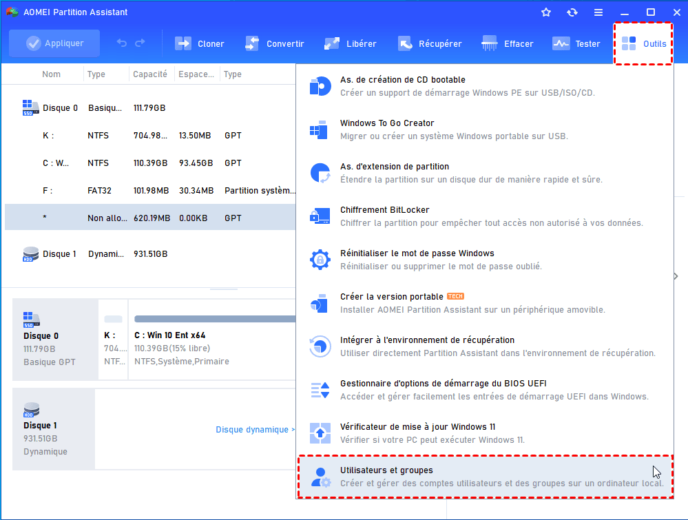Open the Récupérer toolbar menu

(x=429, y=43)
